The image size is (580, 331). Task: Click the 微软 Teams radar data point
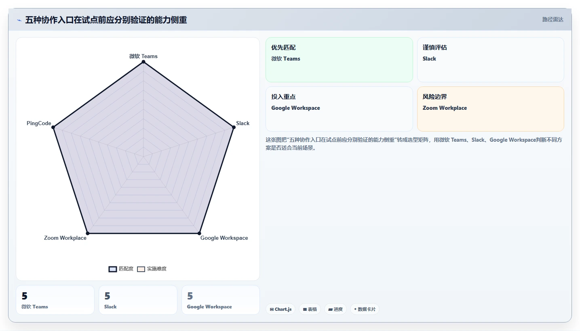point(143,62)
